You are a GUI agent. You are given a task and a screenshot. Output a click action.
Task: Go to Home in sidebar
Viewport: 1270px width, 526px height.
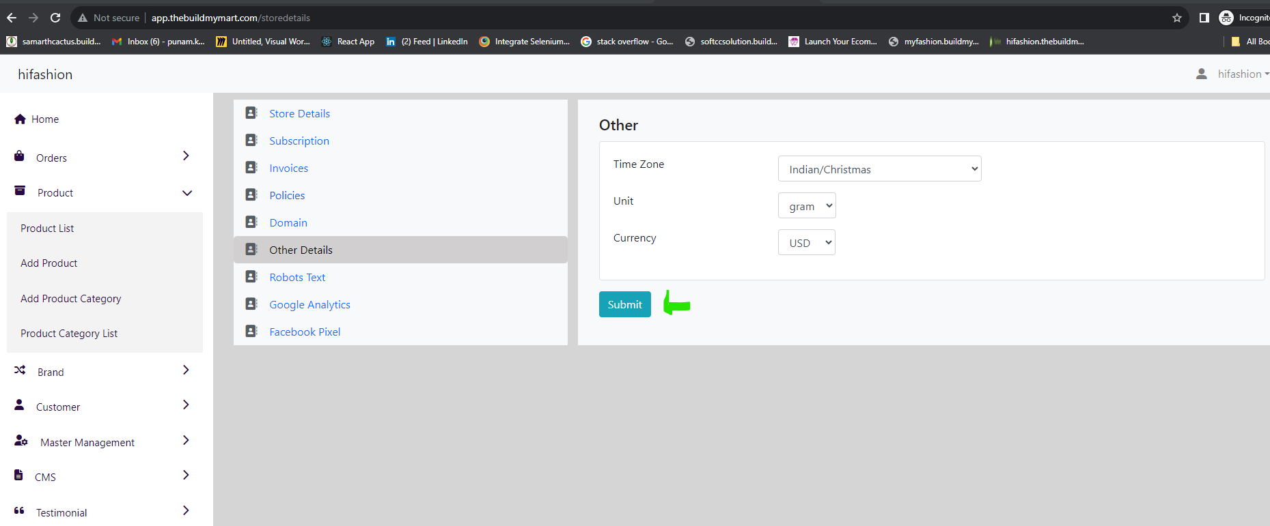[45, 119]
